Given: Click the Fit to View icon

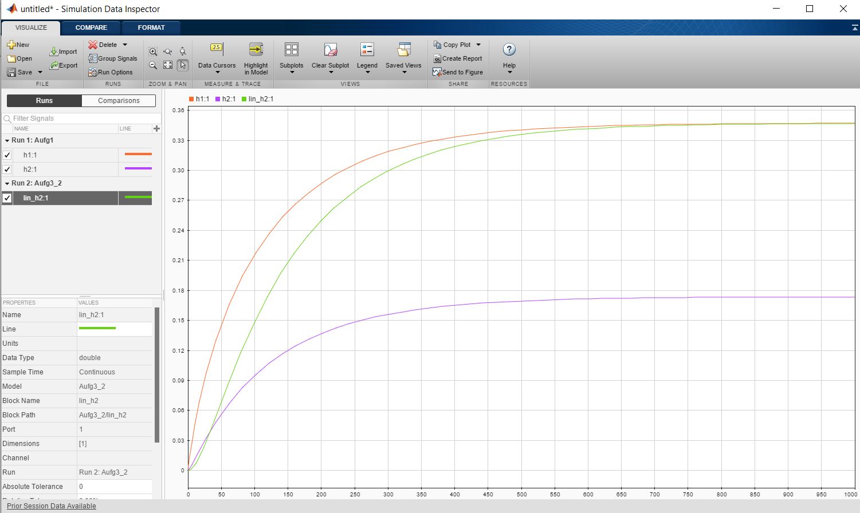Looking at the screenshot, I should [168, 65].
